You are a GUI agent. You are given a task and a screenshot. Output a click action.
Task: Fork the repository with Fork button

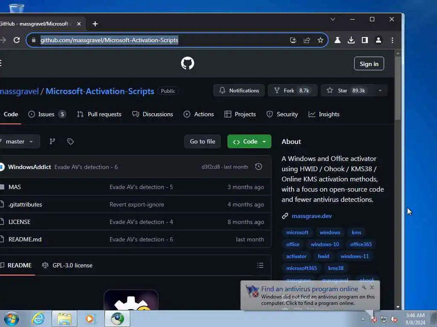click(293, 91)
